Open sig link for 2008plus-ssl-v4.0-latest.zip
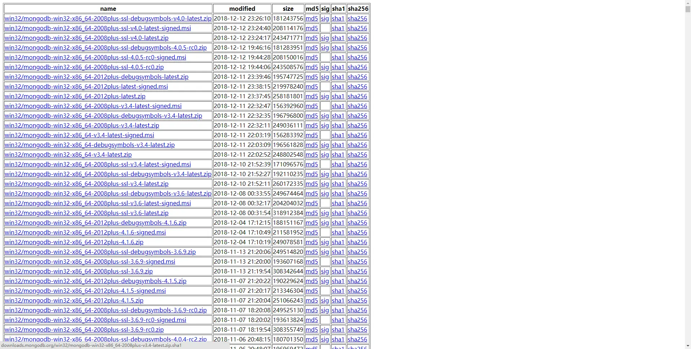 point(325,38)
